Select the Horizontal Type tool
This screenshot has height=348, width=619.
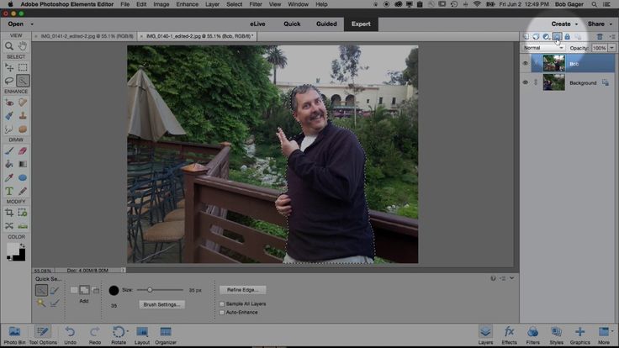click(9, 191)
